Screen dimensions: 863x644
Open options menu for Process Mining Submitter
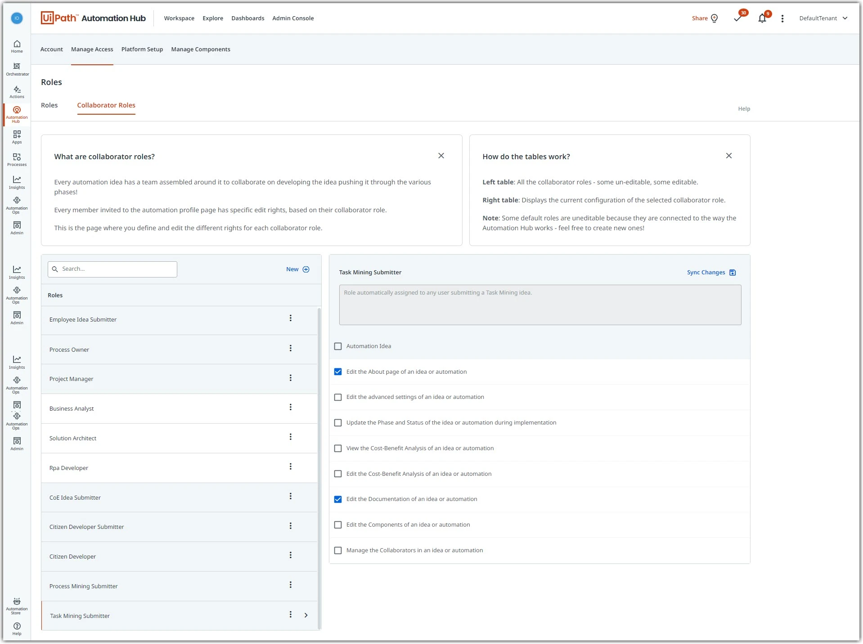click(291, 585)
